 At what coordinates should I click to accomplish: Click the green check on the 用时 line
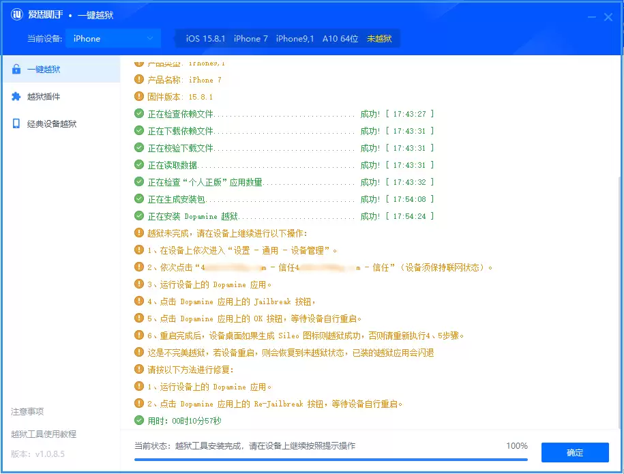click(x=139, y=419)
